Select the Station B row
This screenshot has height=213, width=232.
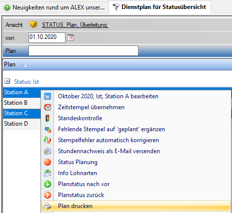pos(22,103)
